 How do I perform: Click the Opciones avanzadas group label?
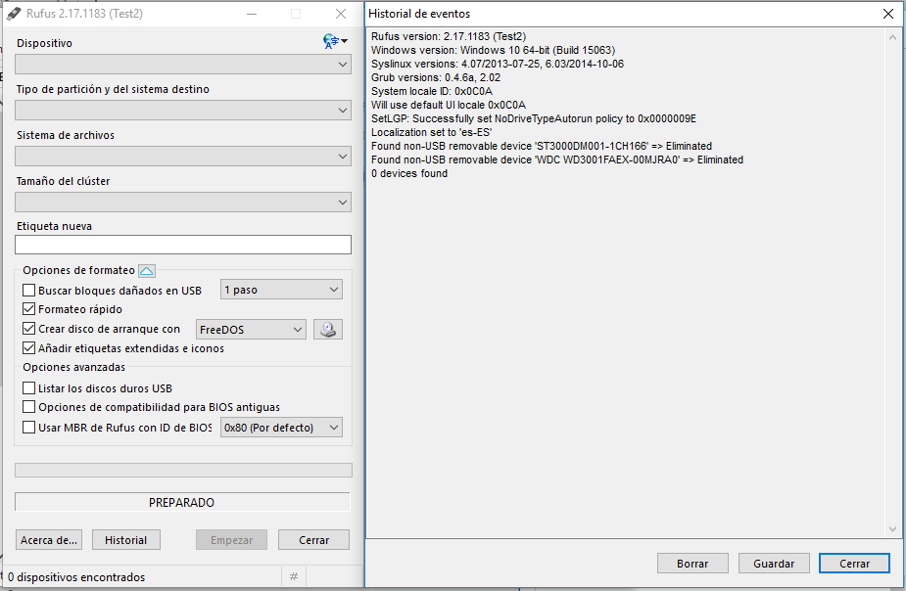pyautogui.click(x=74, y=367)
